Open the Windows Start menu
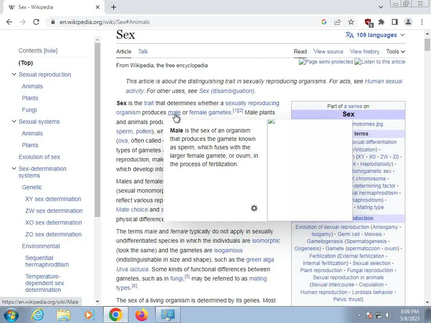 pyautogui.click(x=11, y=315)
